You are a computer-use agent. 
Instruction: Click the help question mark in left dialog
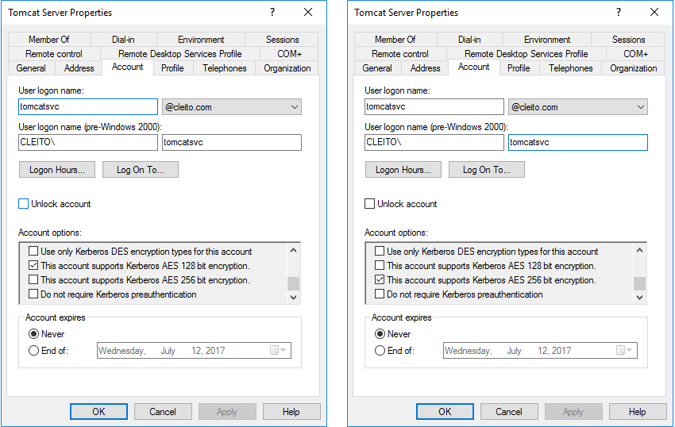point(272,12)
